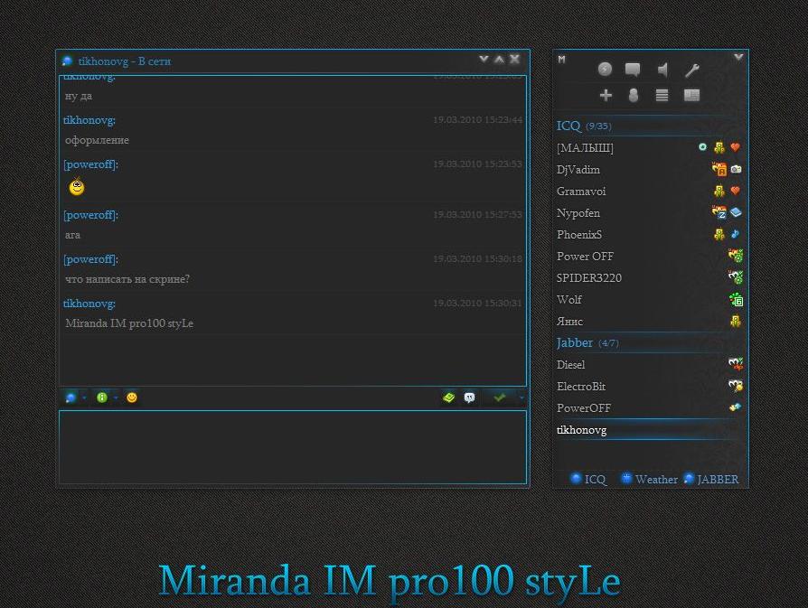
Task: Add a contact with the plus icon
Action: (x=606, y=95)
